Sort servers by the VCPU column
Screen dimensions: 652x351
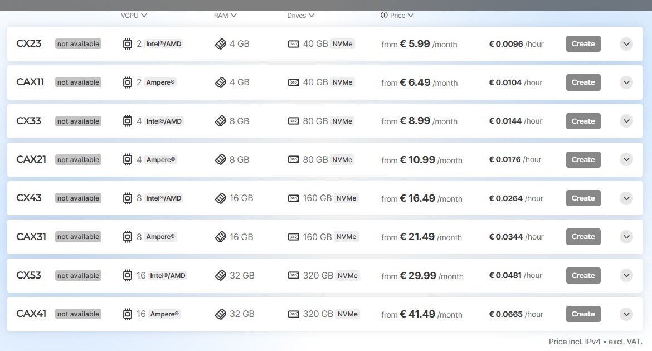(x=134, y=16)
